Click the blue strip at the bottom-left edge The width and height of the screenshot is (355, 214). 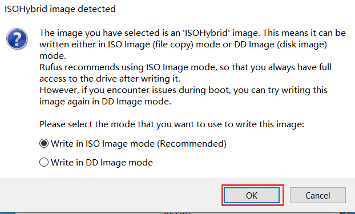point(7,213)
